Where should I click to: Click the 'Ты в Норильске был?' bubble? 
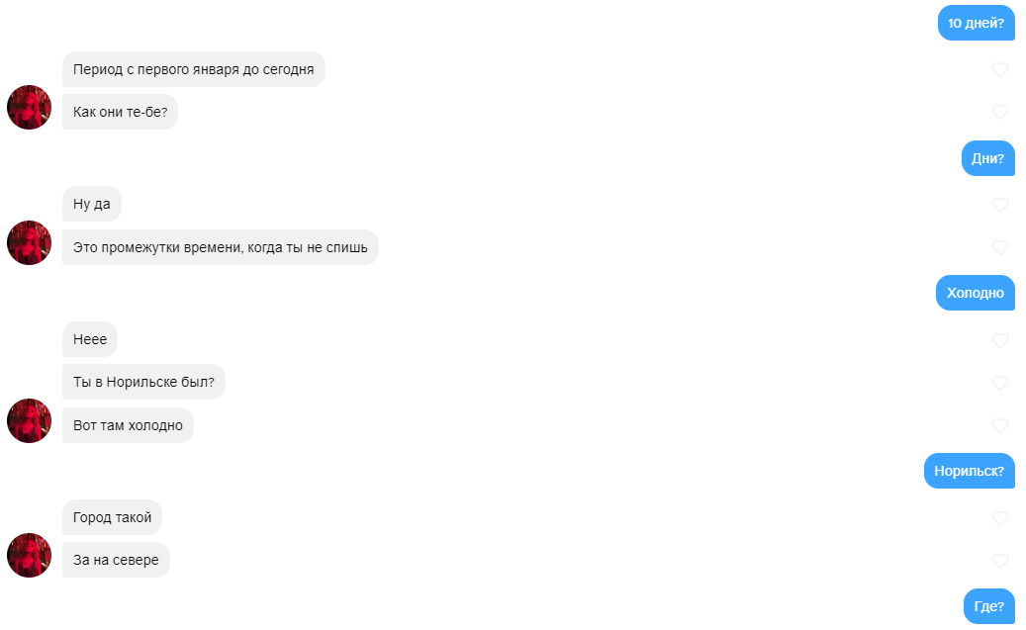143,382
